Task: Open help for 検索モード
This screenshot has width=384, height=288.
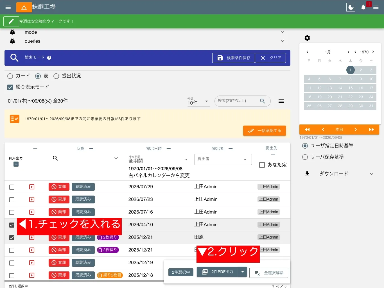Action: click(49, 58)
